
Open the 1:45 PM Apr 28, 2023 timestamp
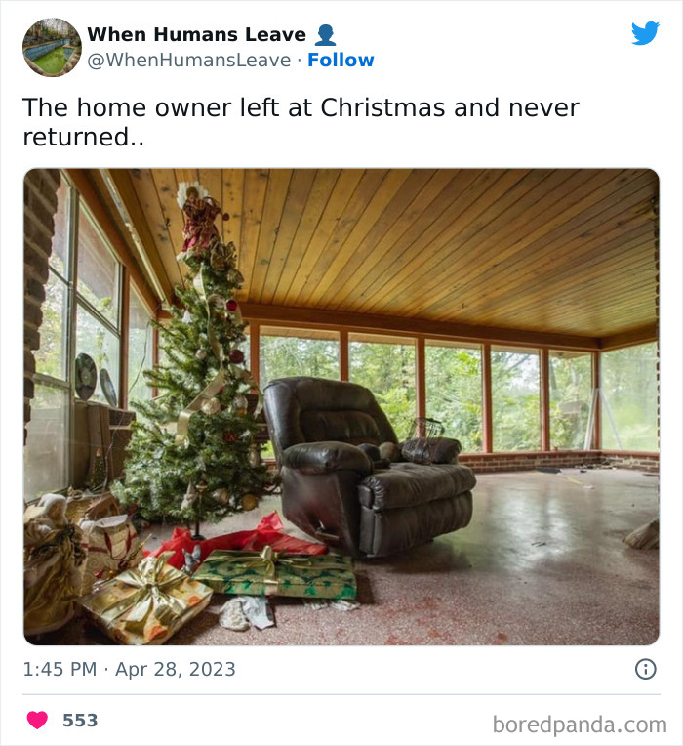[x=129, y=670]
